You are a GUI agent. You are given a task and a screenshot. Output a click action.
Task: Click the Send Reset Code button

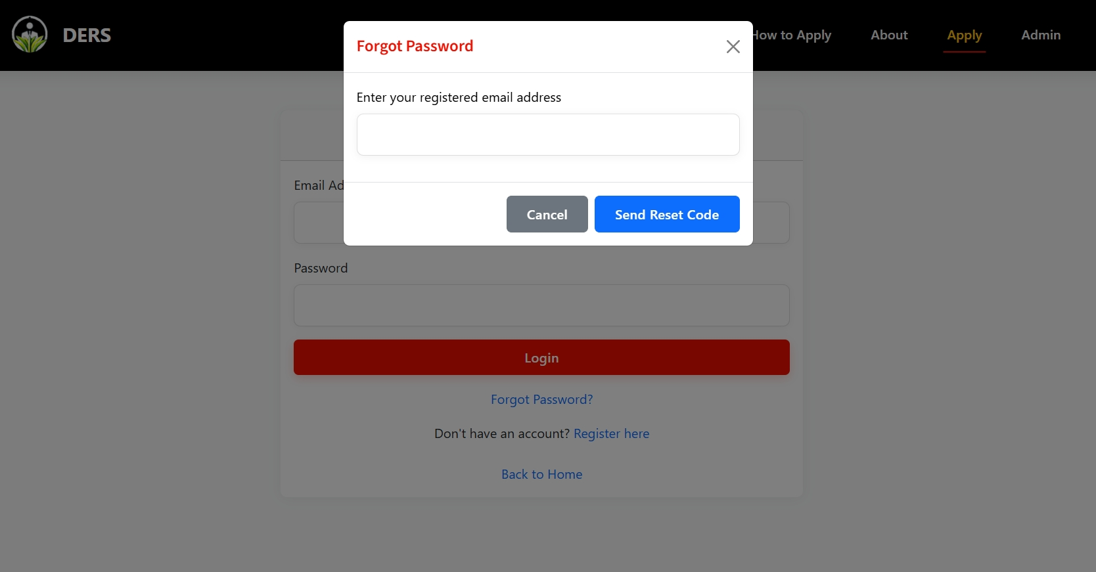click(x=666, y=214)
